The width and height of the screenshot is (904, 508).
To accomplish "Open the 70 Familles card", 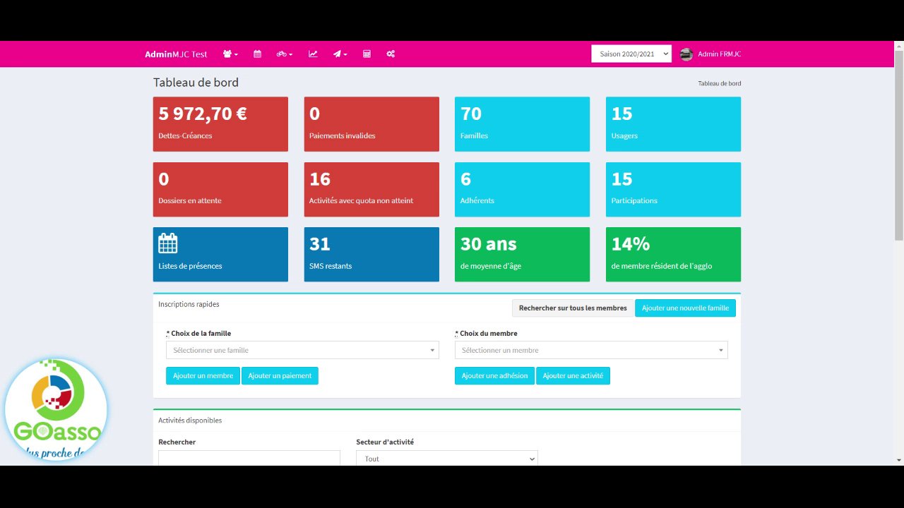I will 522,124.
